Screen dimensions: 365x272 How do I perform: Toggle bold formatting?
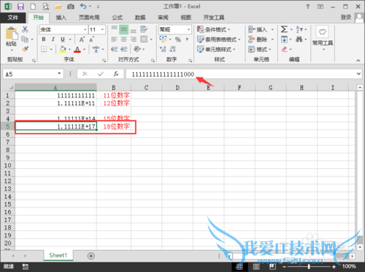point(44,39)
